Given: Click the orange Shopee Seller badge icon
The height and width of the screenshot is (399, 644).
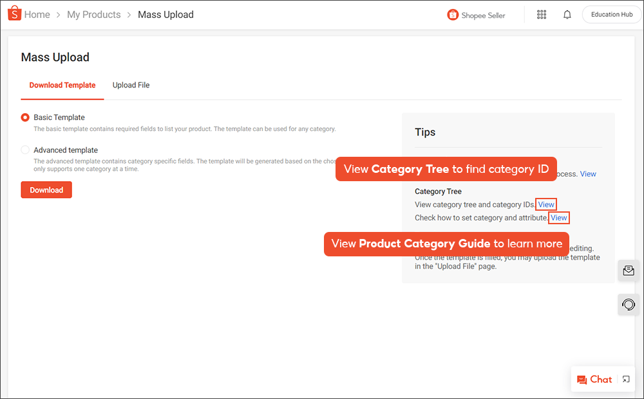Looking at the screenshot, I should point(453,14).
